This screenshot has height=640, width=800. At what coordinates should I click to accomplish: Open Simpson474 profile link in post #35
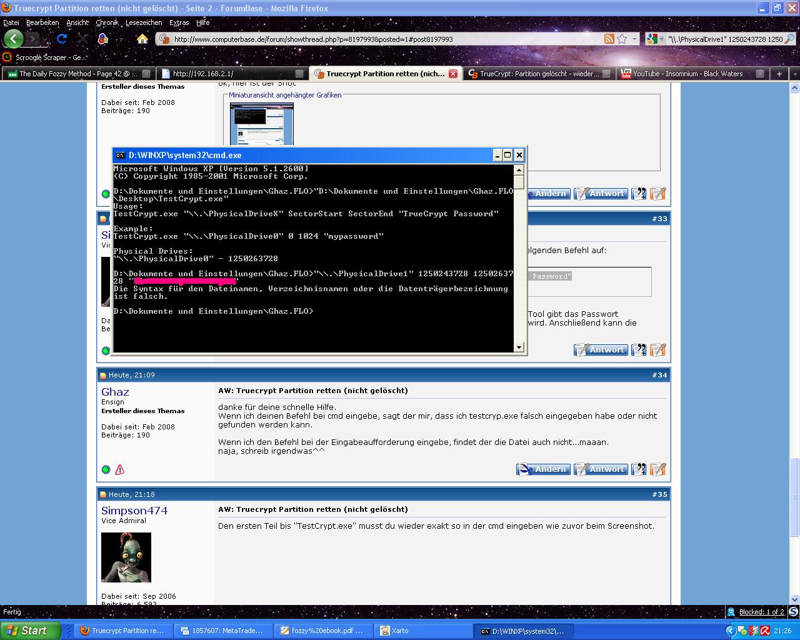tap(134, 511)
